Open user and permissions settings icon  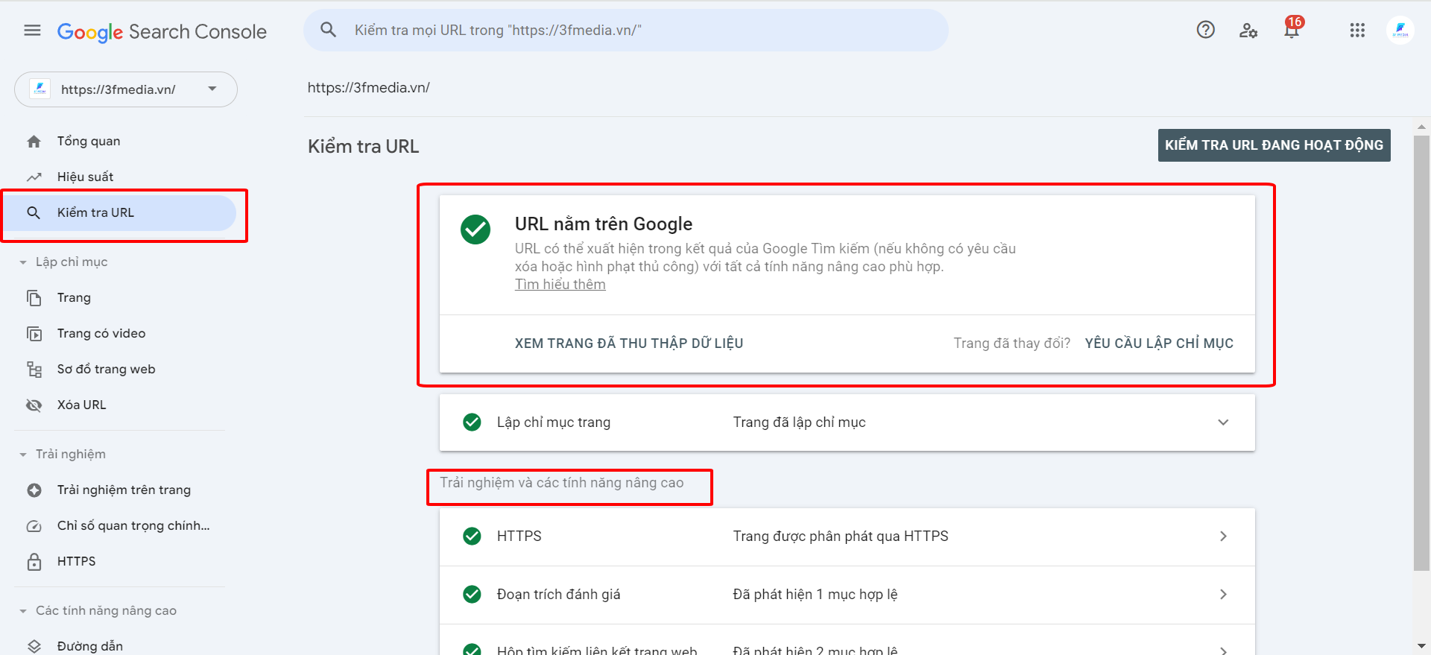1248,31
